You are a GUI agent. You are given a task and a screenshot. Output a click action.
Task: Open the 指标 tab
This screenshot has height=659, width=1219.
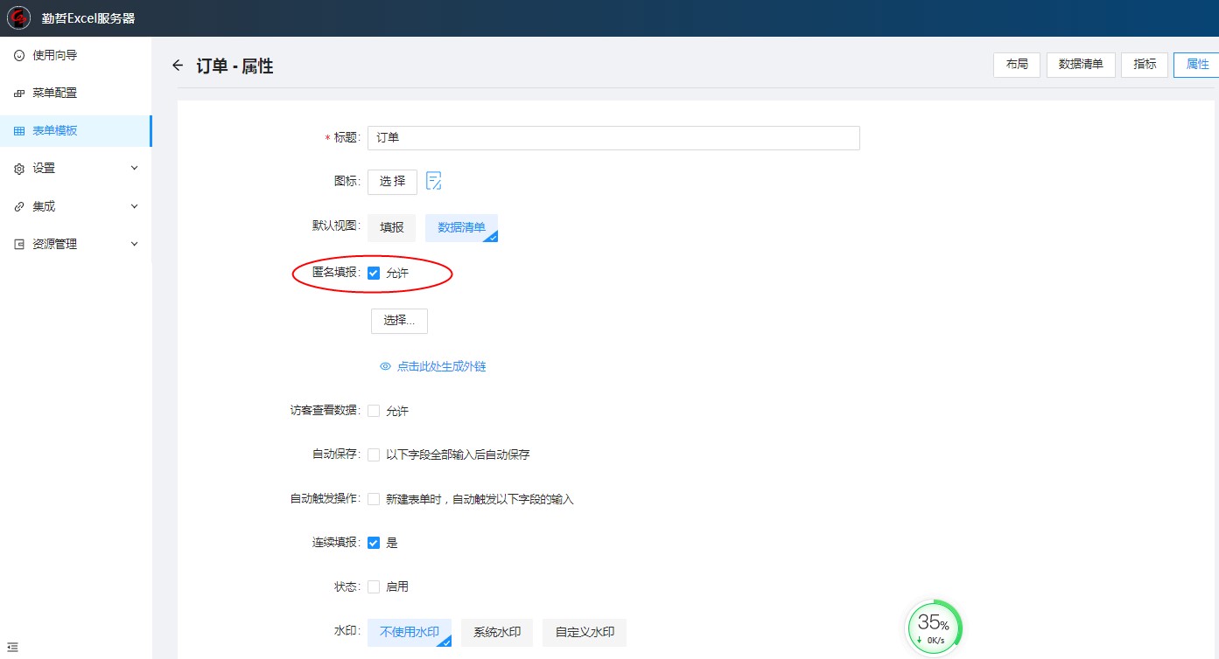pyautogui.click(x=1145, y=65)
